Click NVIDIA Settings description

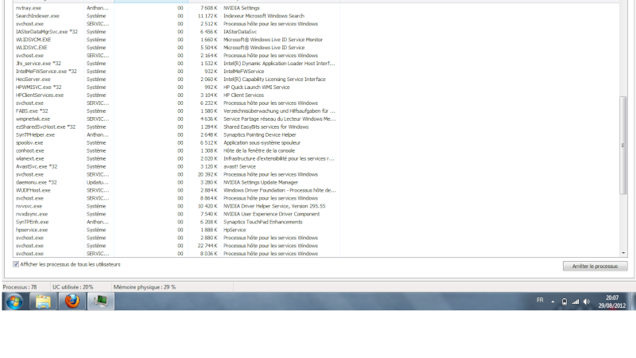(x=242, y=8)
